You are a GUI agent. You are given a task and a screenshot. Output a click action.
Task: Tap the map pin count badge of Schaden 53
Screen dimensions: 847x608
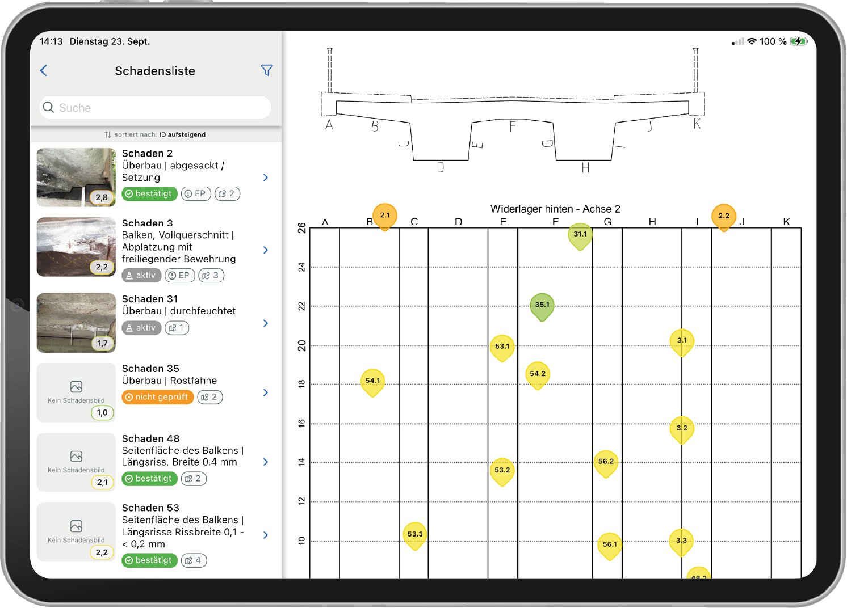(194, 560)
